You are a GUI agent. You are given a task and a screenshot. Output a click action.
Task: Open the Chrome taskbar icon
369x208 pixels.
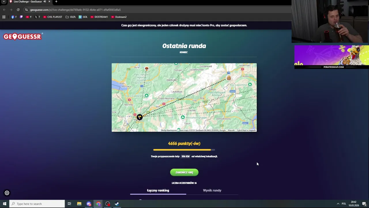click(x=98, y=204)
